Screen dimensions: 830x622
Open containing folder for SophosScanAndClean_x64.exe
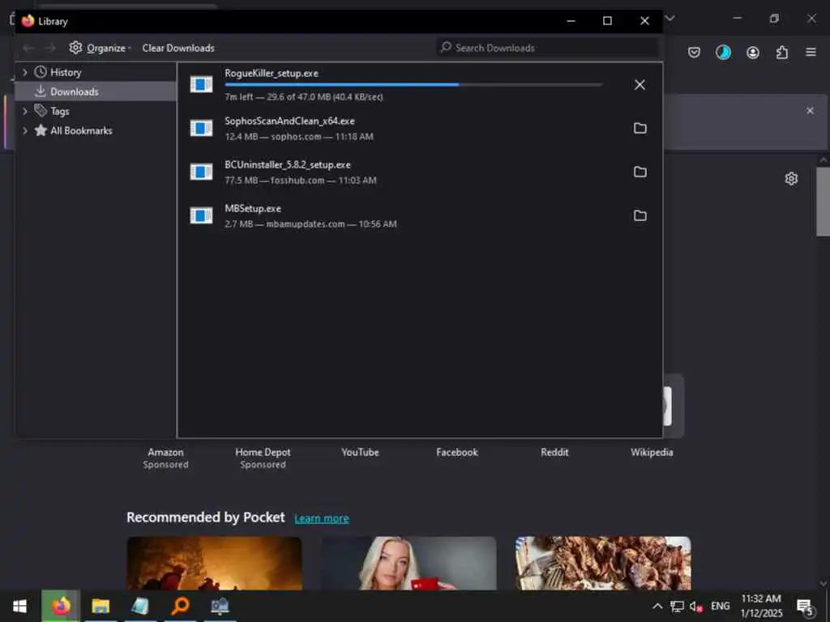[x=640, y=128]
